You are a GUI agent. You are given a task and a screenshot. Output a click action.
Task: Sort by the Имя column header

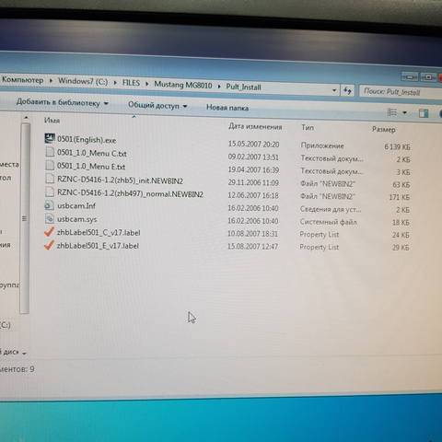pyautogui.click(x=52, y=121)
